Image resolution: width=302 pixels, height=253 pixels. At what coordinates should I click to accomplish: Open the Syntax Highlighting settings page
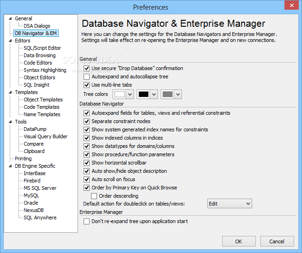[x=45, y=70]
